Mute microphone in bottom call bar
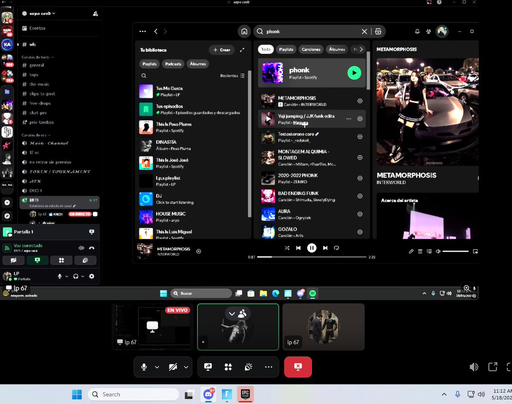 point(144,367)
